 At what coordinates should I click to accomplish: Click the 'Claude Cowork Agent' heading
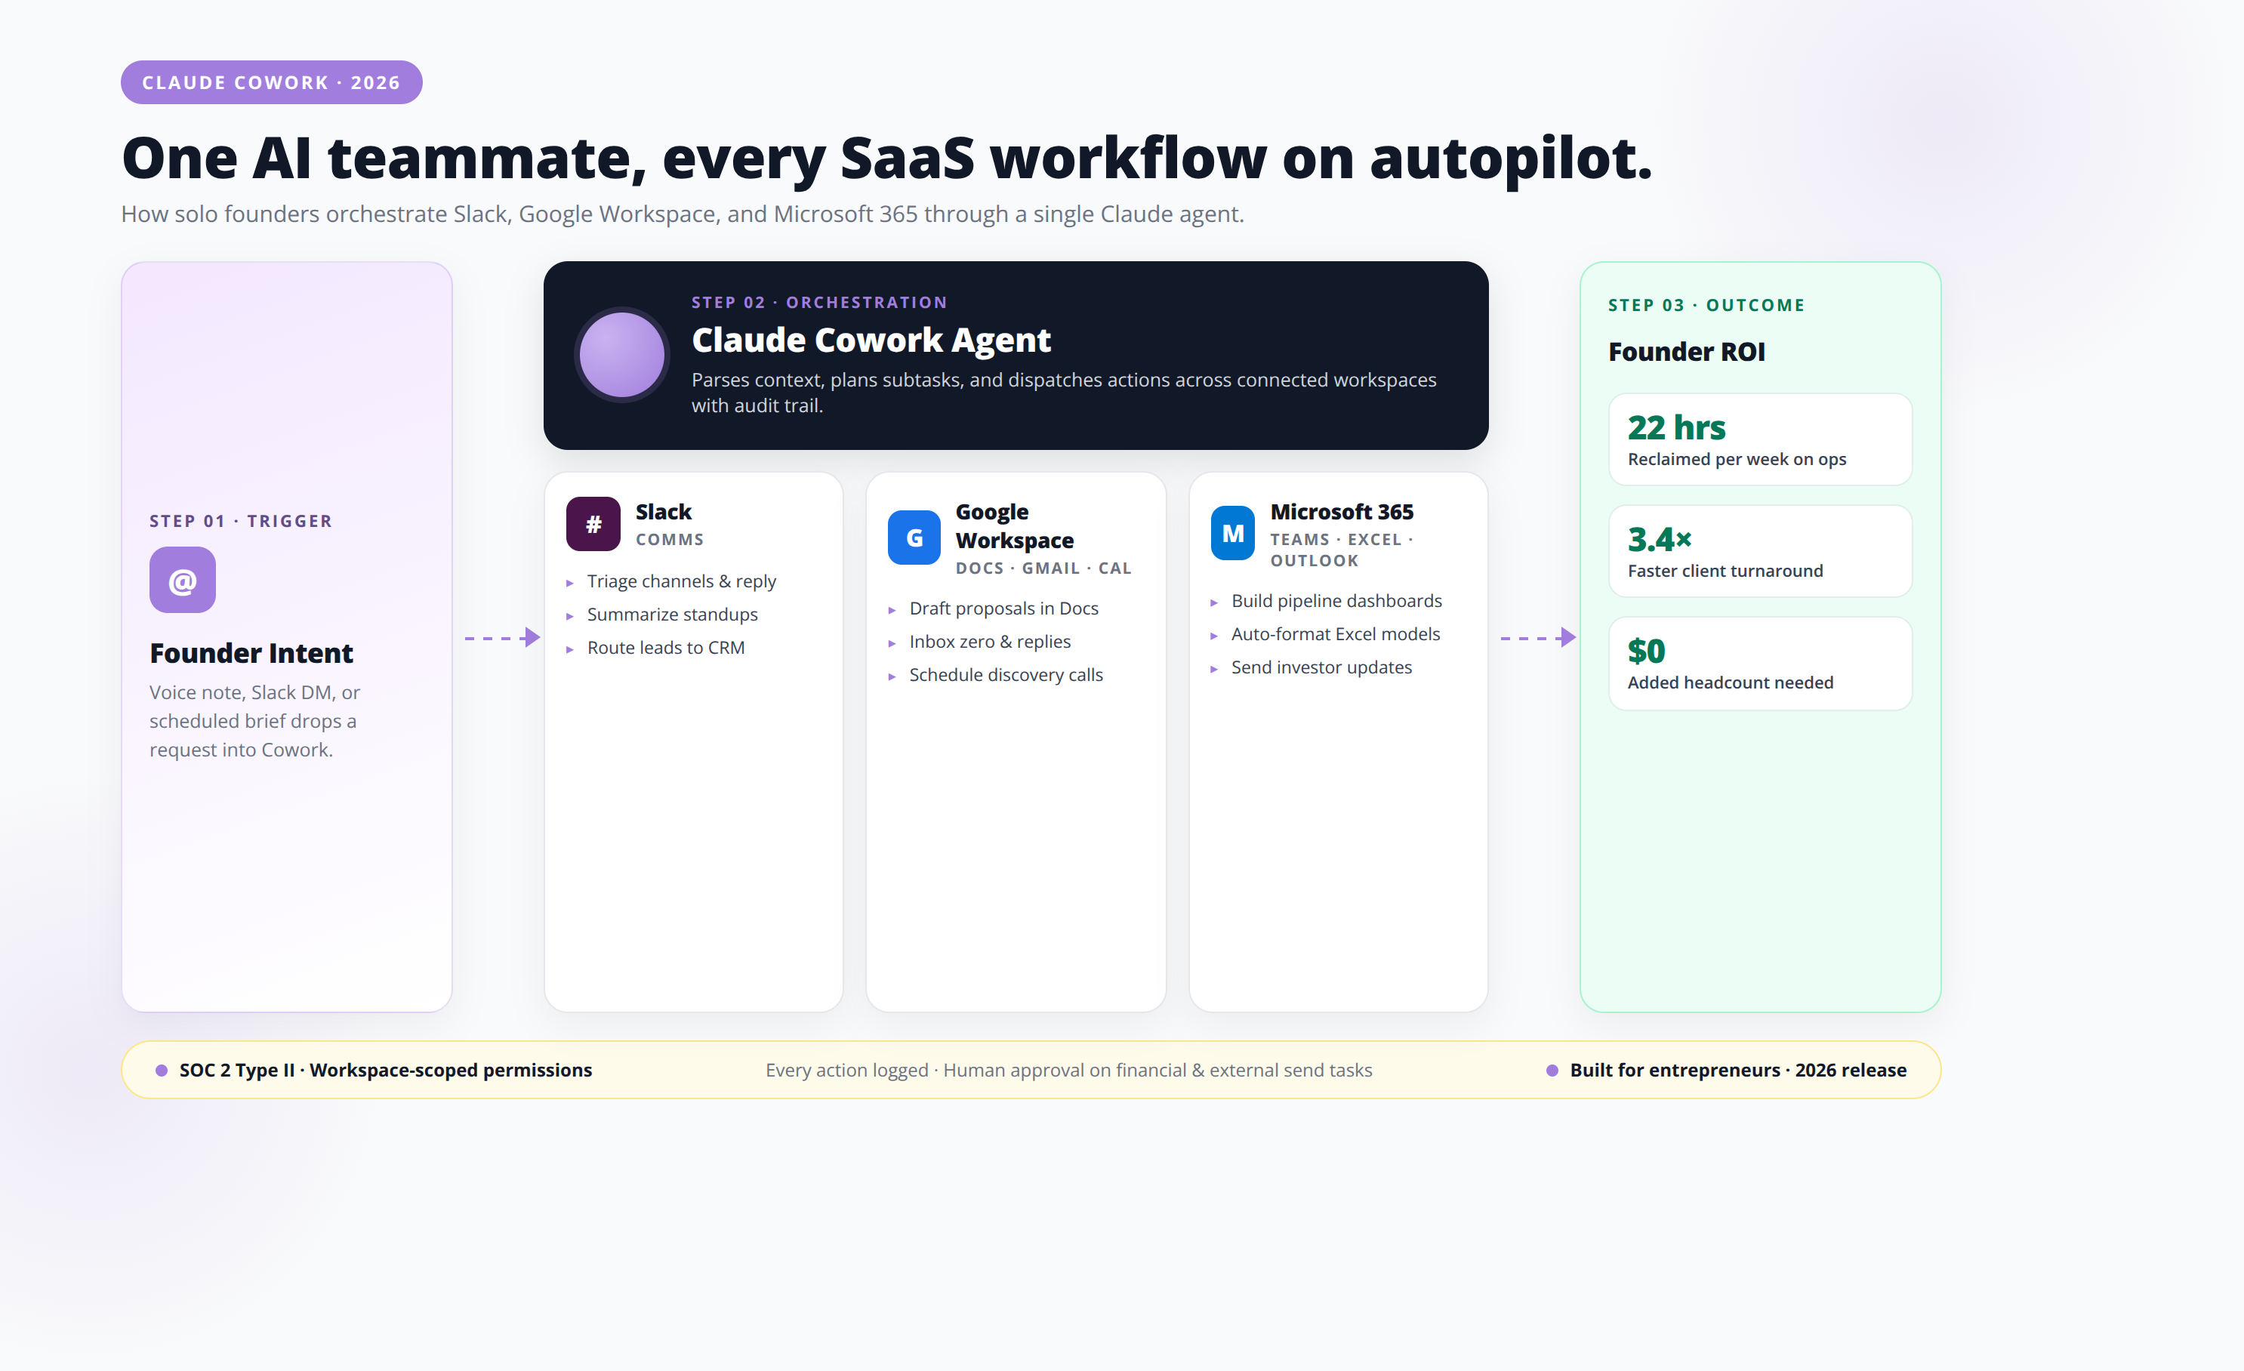[871, 340]
